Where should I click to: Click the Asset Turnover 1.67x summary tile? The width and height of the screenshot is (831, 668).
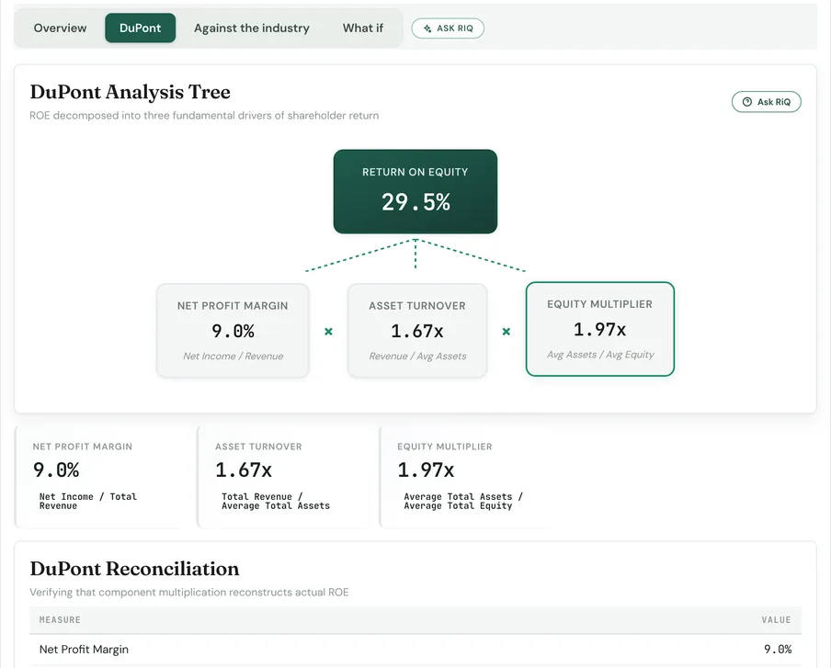[287, 477]
